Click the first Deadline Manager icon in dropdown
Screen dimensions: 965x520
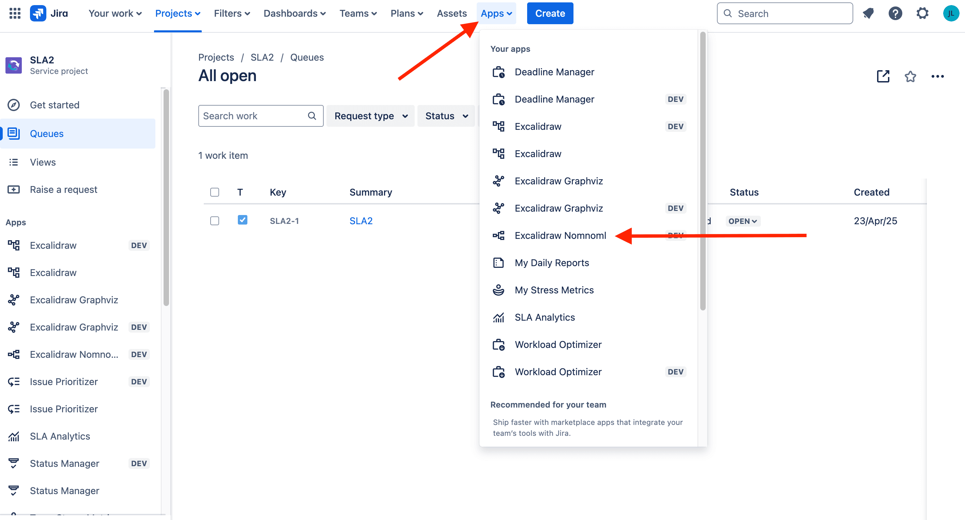(x=498, y=72)
